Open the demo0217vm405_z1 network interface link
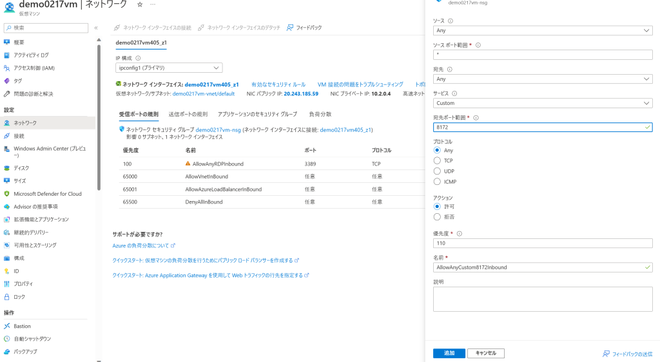 coord(211,84)
